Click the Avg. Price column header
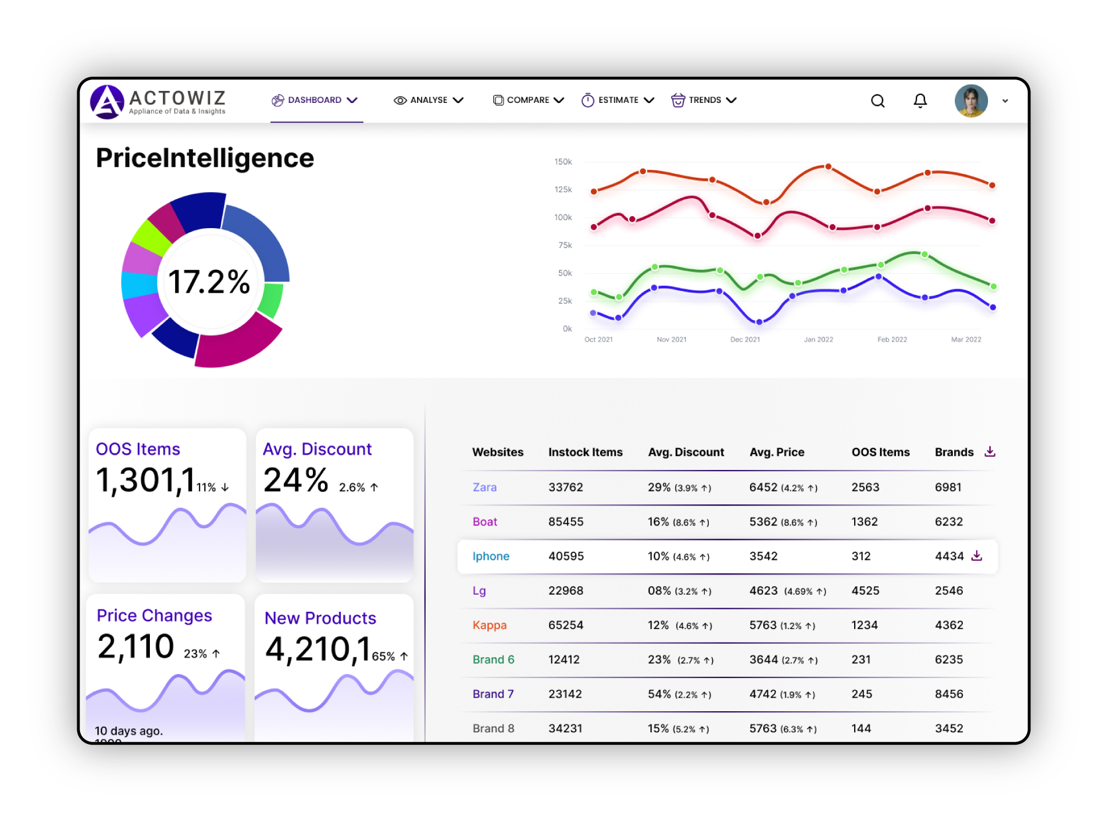 [x=777, y=452]
